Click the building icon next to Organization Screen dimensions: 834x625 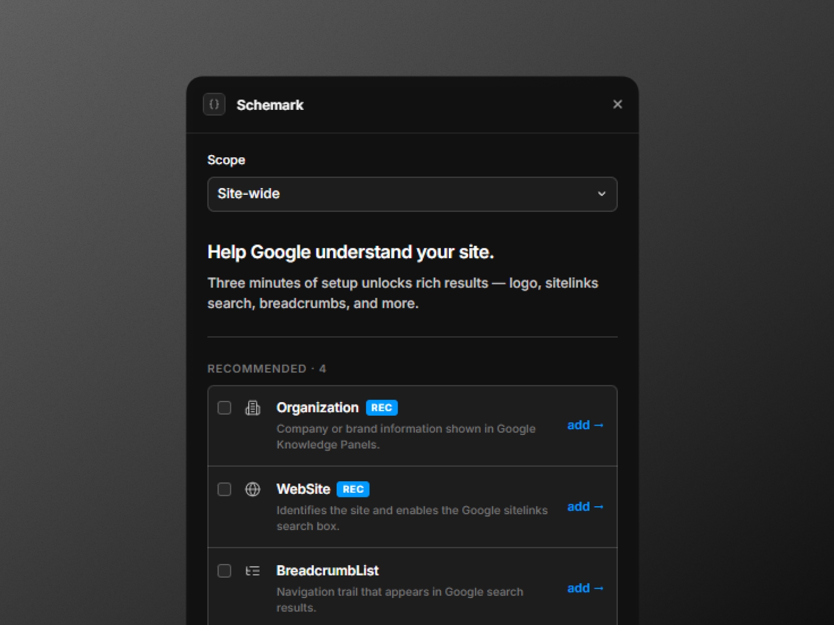click(253, 408)
